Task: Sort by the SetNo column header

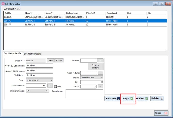Action: pyautogui.click(x=14, y=13)
